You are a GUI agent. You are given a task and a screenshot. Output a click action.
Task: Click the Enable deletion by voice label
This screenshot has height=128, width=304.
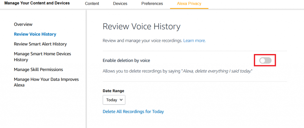[x=126, y=61]
